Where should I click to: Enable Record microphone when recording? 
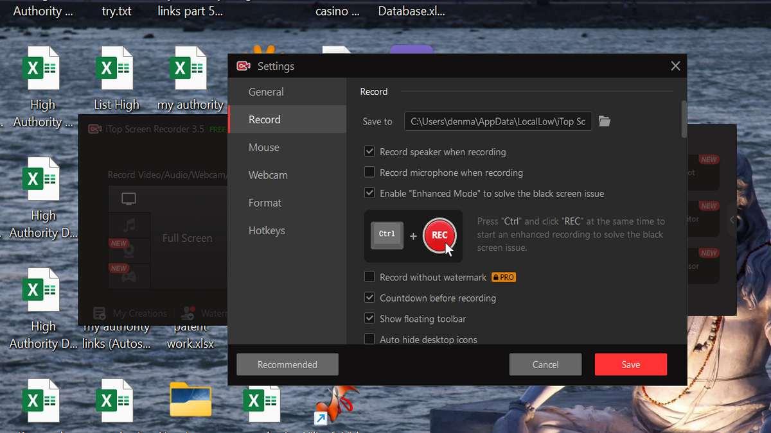[369, 172]
